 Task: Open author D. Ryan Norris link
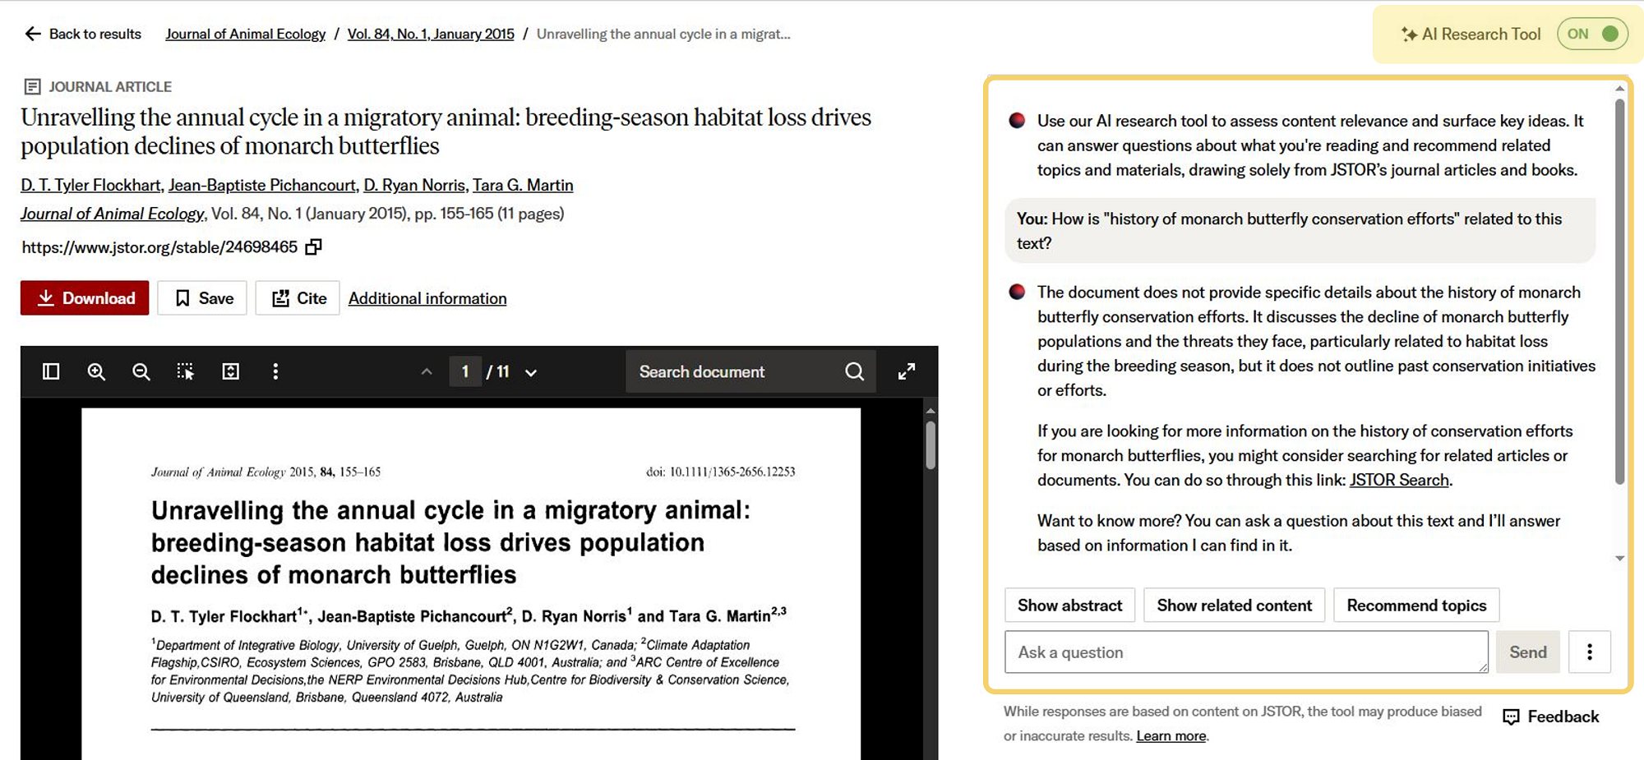tap(414, 185)
